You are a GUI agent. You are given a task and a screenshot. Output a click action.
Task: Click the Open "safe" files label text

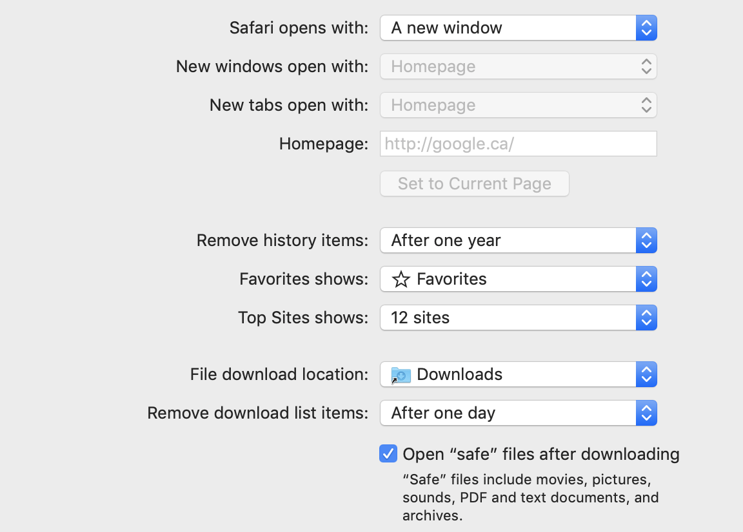tap(540, 454)
